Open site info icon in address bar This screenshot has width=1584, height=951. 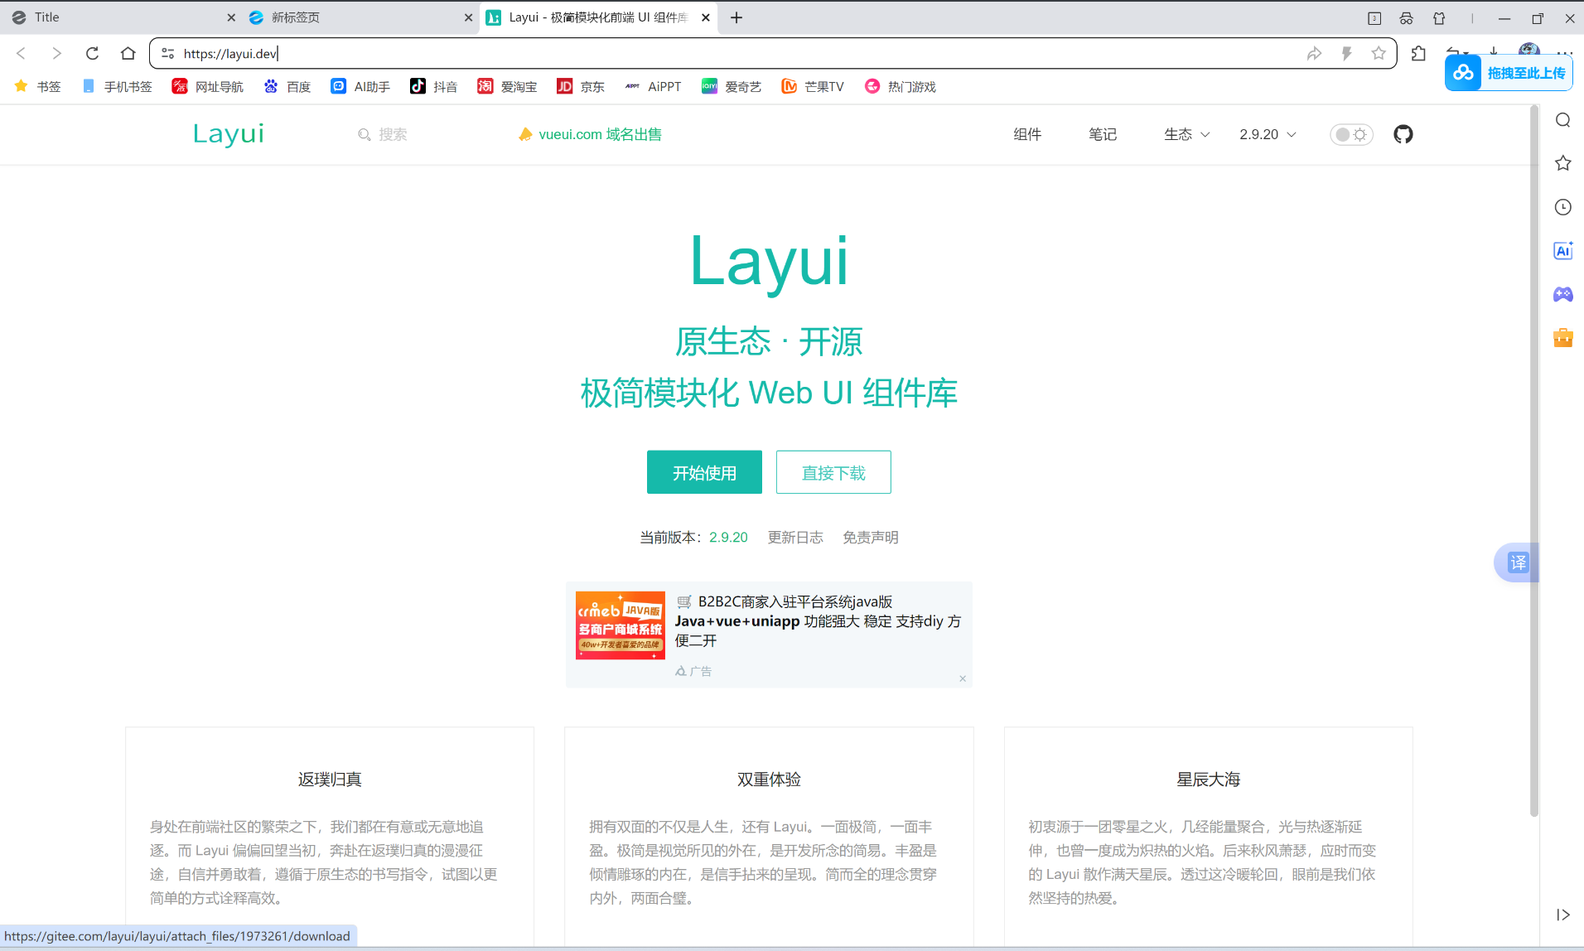tap(167, 54)
